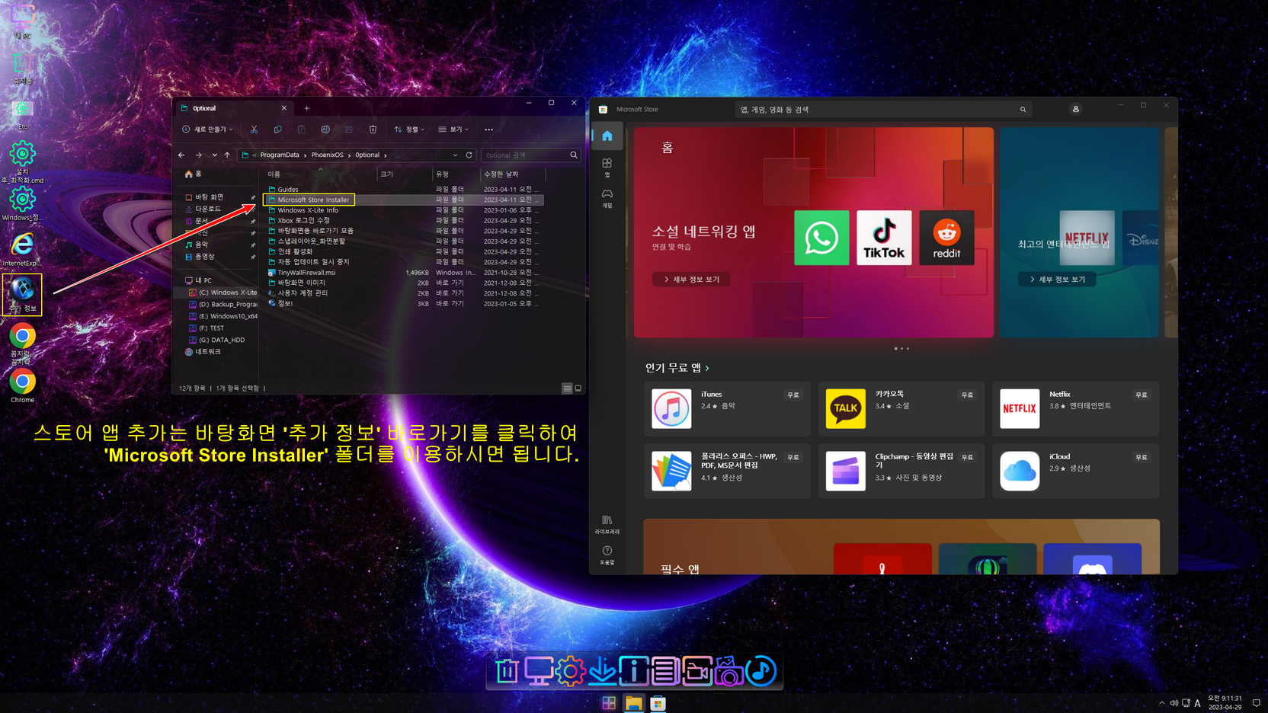Screen dimensions: 1268x713
Task: Open the Sort (정렬) dropdown in Explorer
Action: pos(410,129)
